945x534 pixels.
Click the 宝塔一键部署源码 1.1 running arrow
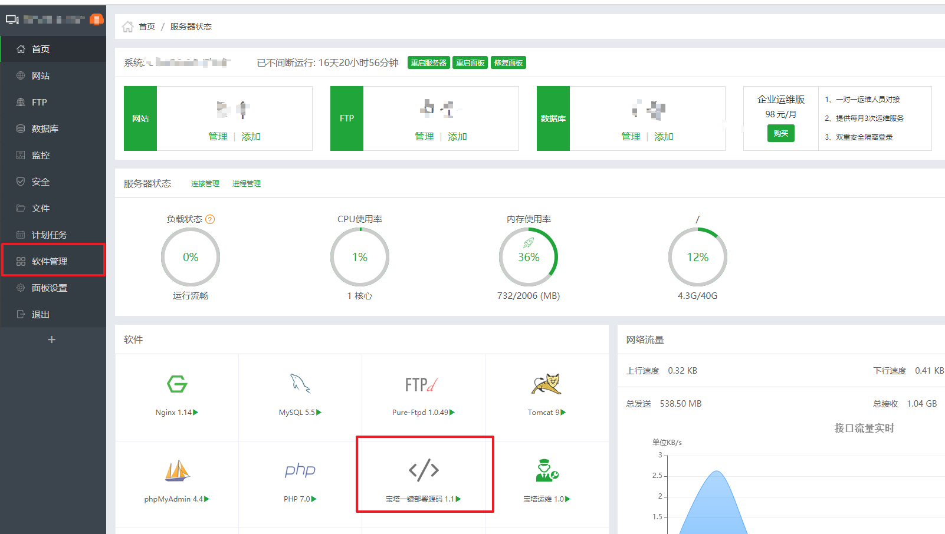tap(458, 499)
